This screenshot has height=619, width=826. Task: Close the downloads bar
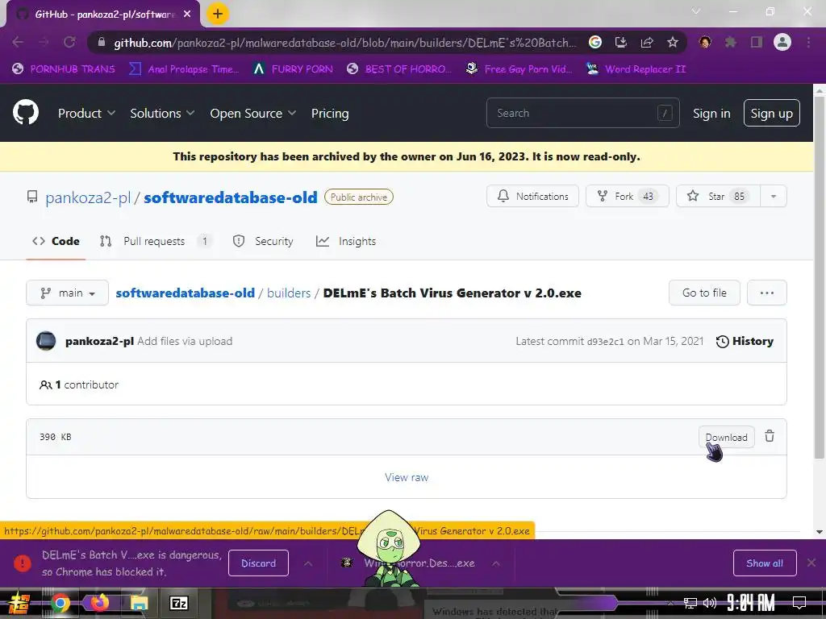coord(811,563)
